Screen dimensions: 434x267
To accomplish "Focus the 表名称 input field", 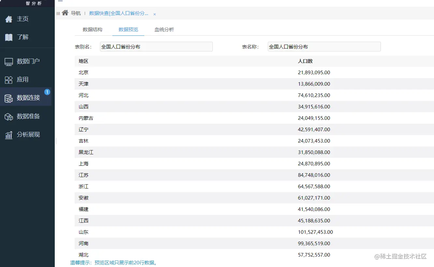I will [324, 47].
